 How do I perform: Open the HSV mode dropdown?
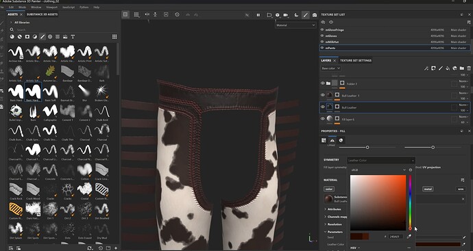pos(355,248)
